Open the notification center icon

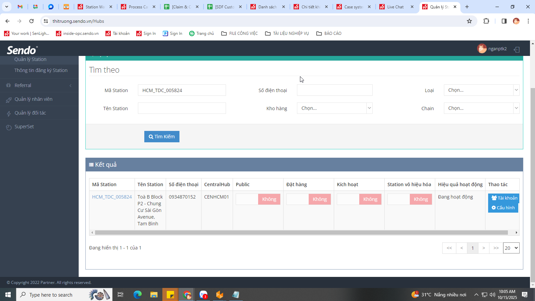pos(525,295)
